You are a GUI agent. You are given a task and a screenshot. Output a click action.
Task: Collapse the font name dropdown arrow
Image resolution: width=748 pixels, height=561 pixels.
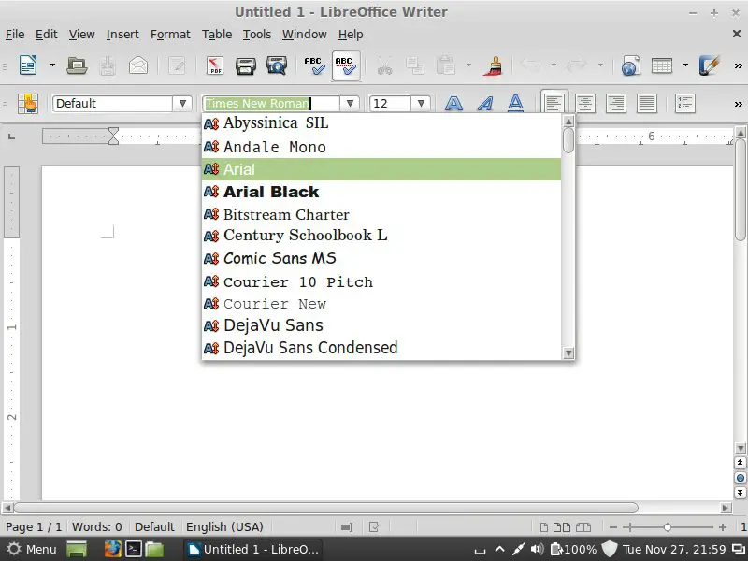(350, 103)
